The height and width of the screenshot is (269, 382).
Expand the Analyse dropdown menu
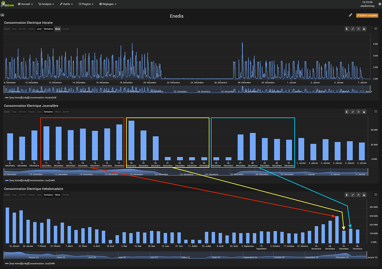pyautogui.click(x=46, y=4)
